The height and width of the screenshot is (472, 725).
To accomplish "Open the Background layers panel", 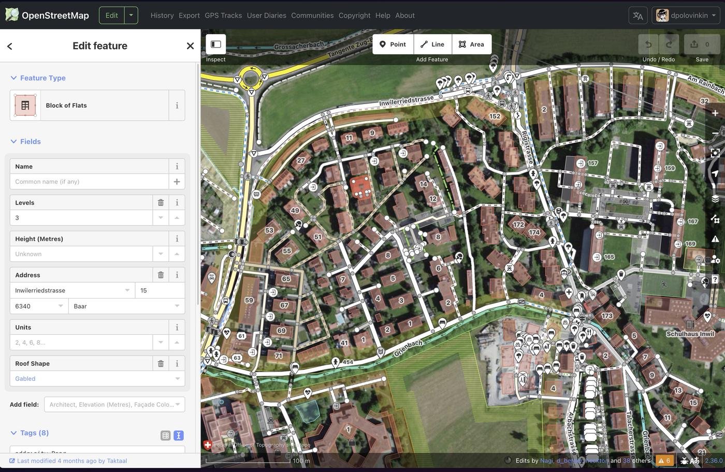I will pyautogui.click(x=715, y=199).
